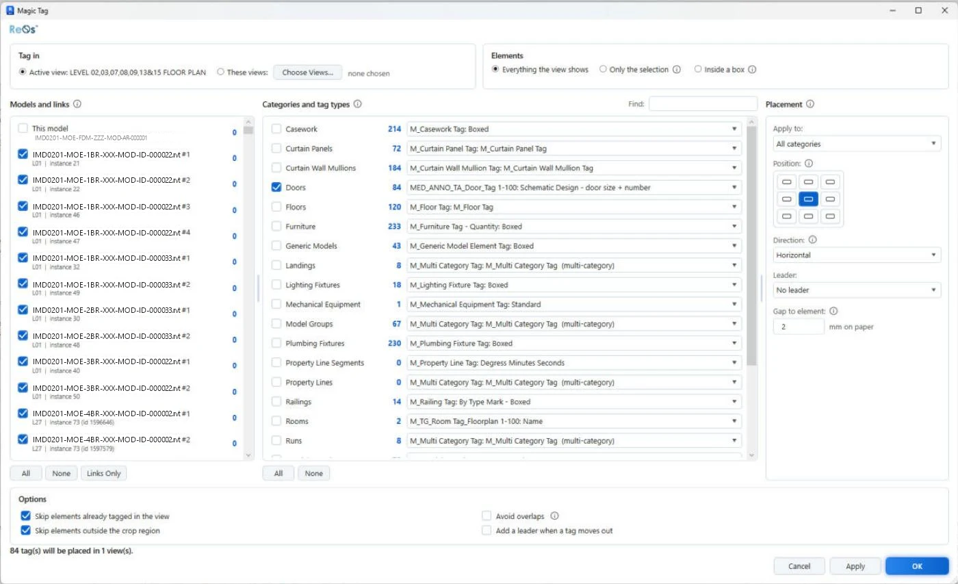This screenshot has width=958, height=584.
Task: Select the middle-left tag position icon
Action: pos(787,199)
